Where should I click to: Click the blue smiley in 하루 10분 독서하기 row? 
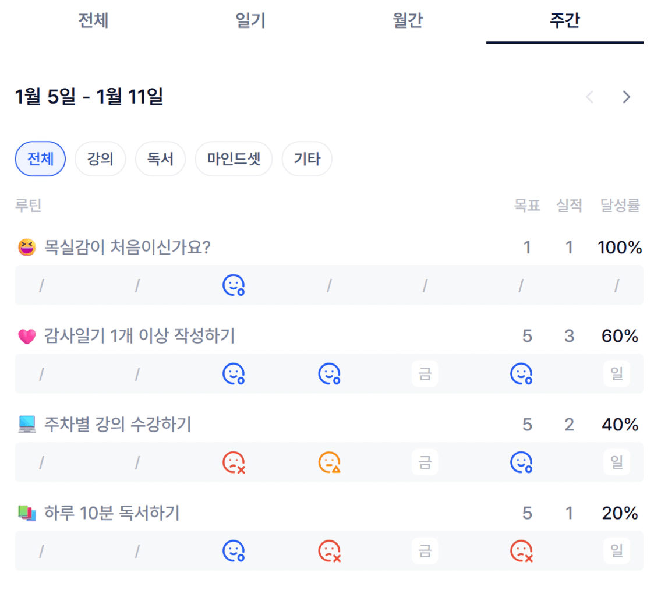point(233,550)
